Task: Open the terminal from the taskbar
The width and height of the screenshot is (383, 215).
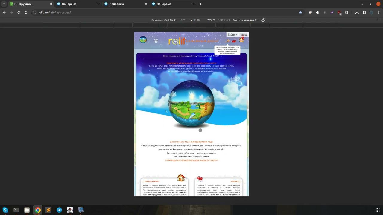Action: point(16,210)
